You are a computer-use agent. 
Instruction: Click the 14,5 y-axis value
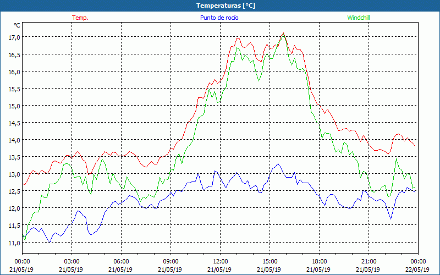point(14,123)
